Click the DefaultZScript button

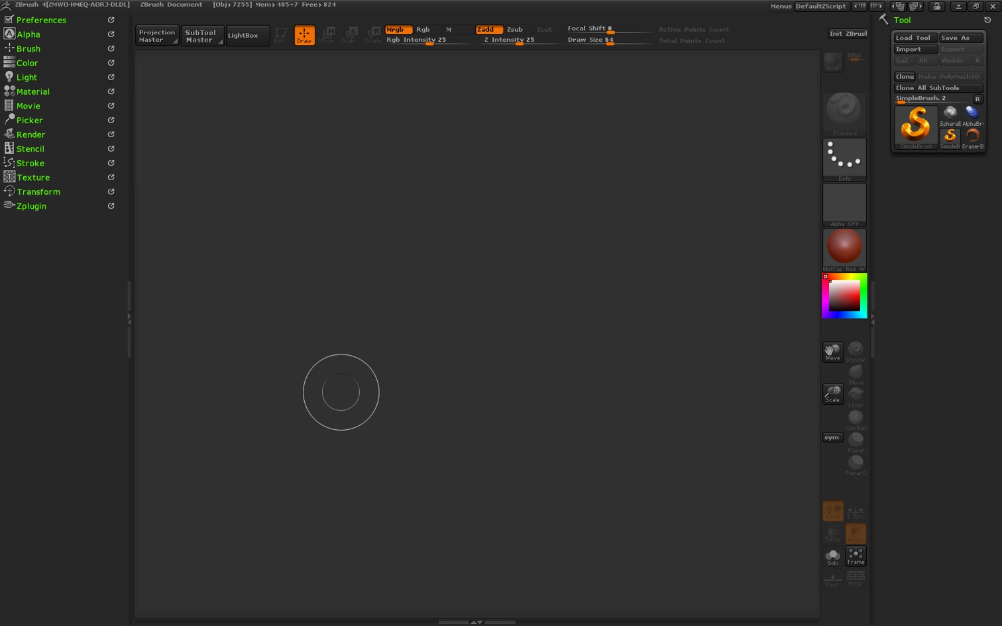[x=820, y=7]
